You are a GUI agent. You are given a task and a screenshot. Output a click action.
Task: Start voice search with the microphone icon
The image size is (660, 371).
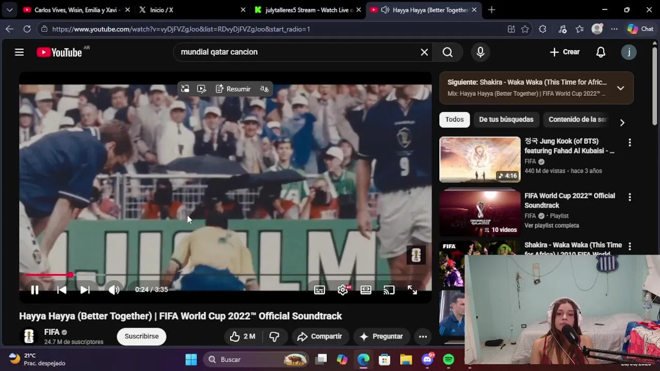pos(480,52)
